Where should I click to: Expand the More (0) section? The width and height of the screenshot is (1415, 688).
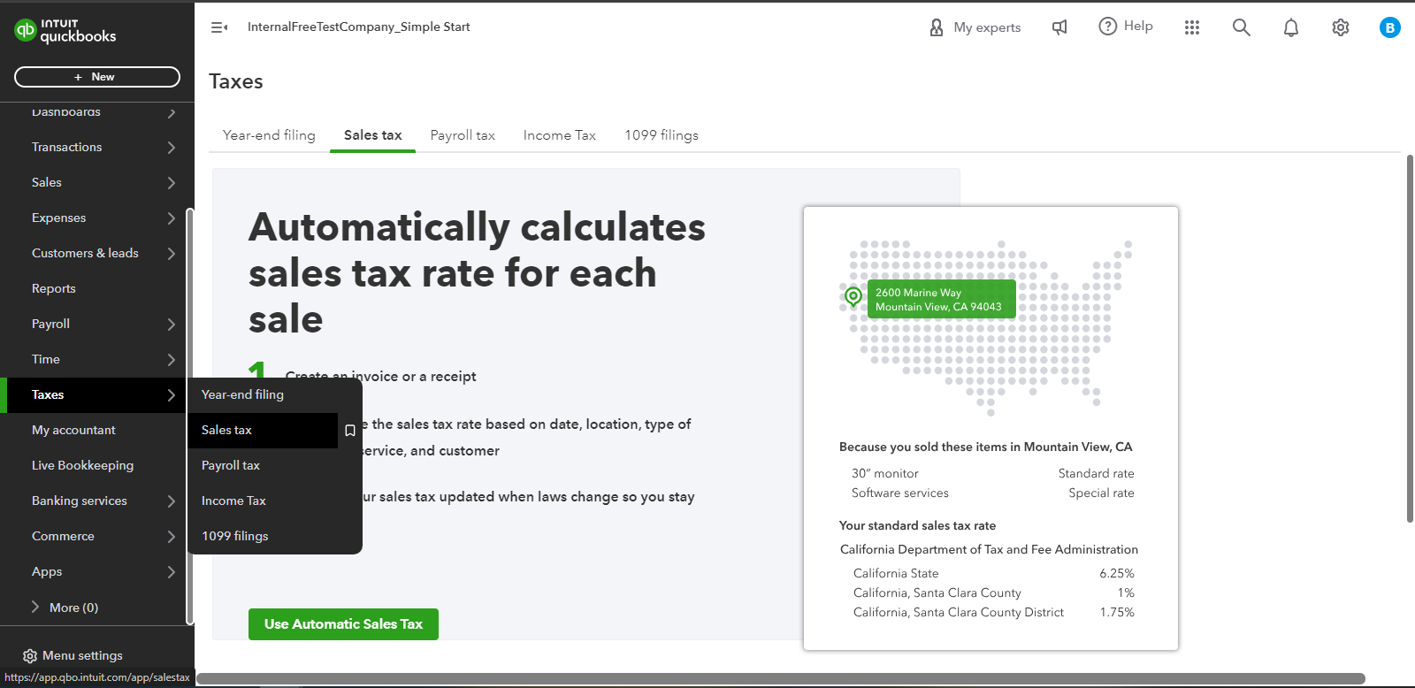tap(35, 607)
